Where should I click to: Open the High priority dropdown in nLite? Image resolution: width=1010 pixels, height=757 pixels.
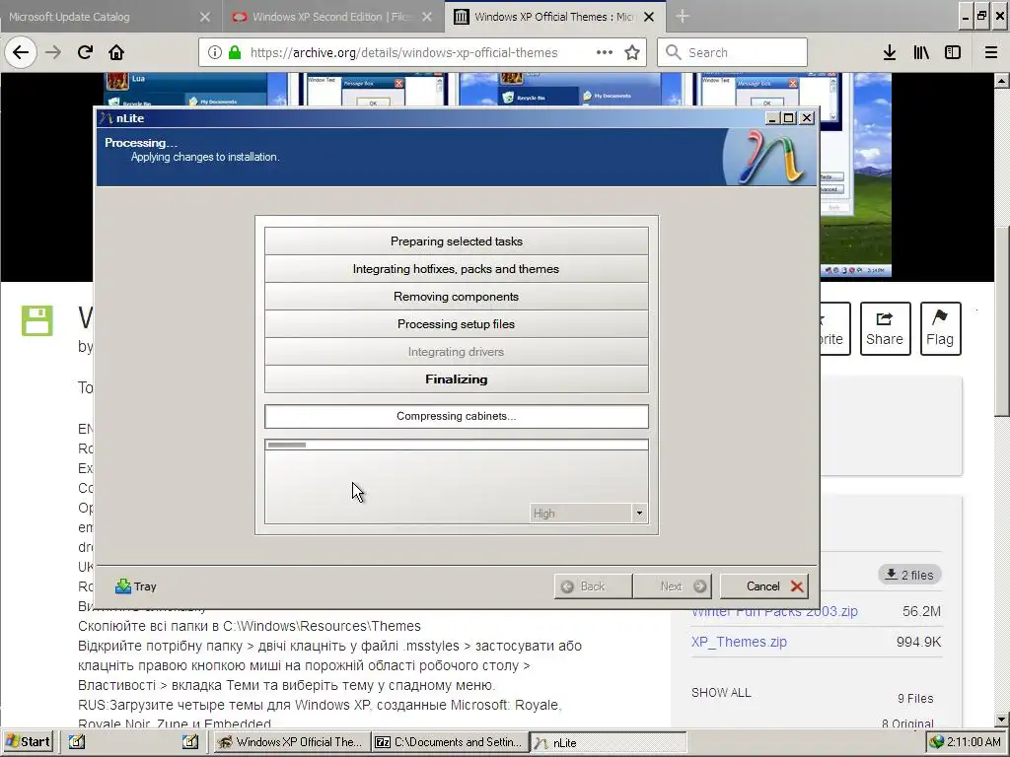639,513
